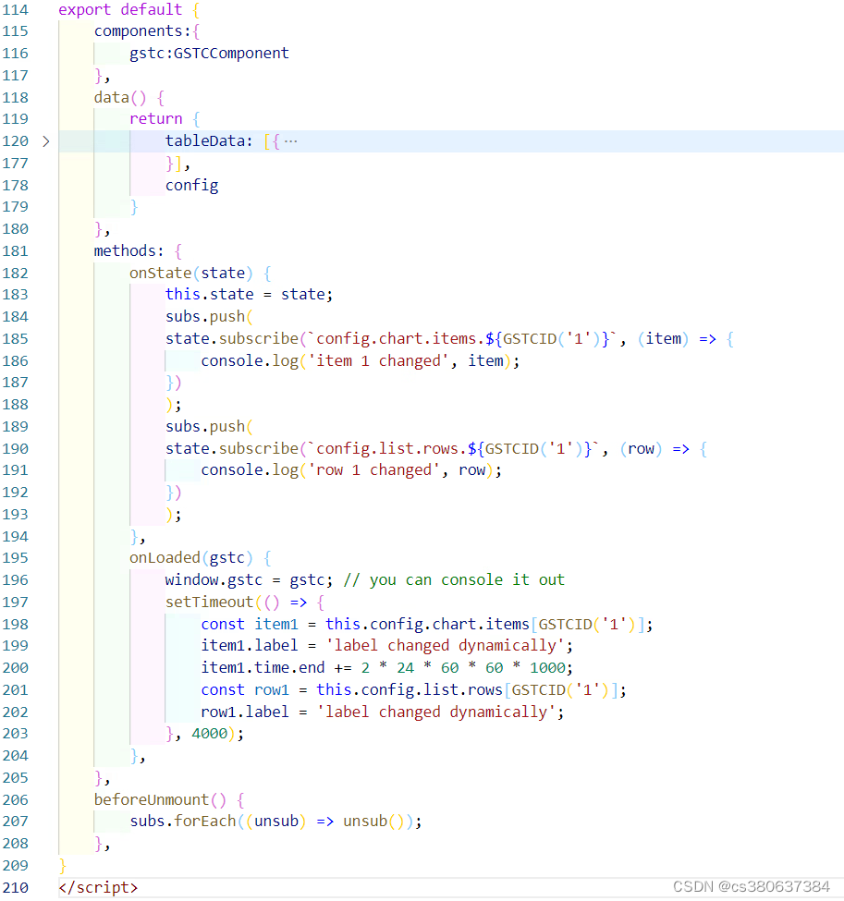Image resolution: width=844 pixels, height=901 pixels.
Task: Click 'config' on line 178
Action: [x=192, y=186]
